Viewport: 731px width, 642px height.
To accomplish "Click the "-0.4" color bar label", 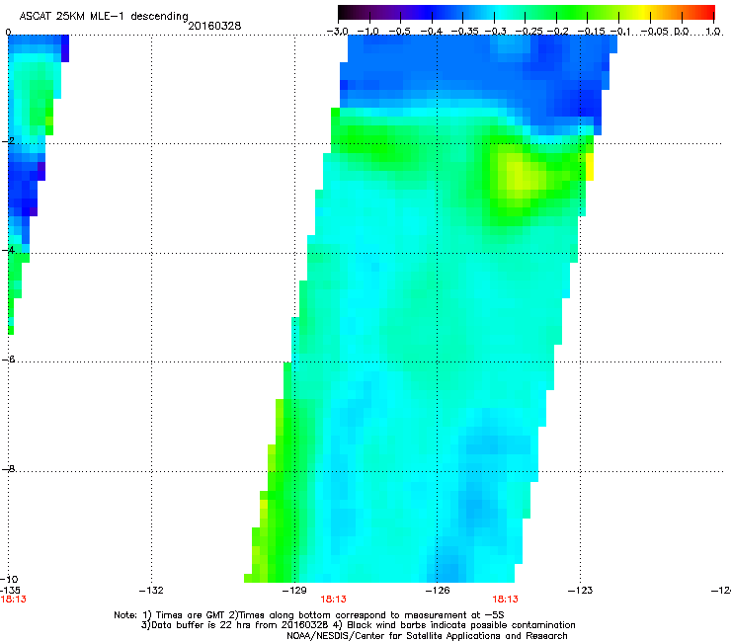I will pos(432,32).
